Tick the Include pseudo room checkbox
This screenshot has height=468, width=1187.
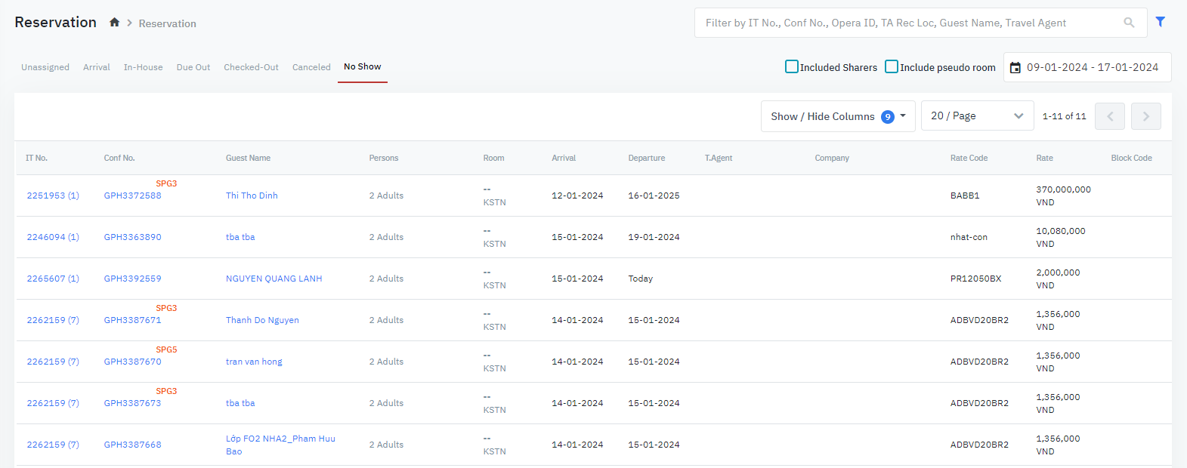(892, 66)
